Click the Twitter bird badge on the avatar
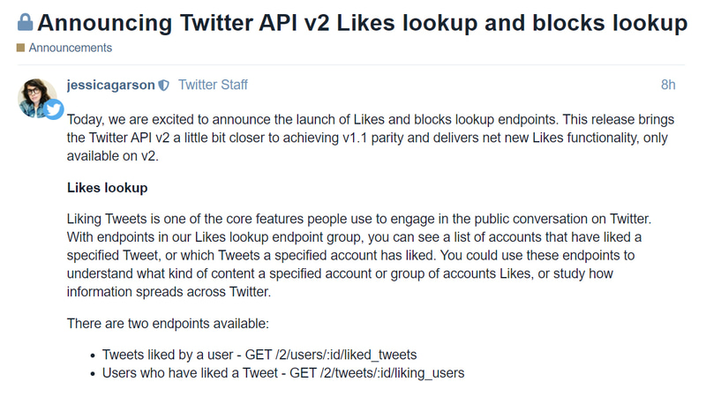Image resolution: width=706 pixels, height=397 pixels. point(54,109)
